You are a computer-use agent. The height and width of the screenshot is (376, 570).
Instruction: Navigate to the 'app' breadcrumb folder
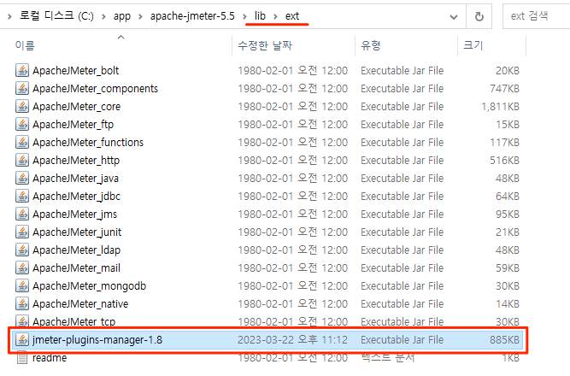click(x=122, y=16)
